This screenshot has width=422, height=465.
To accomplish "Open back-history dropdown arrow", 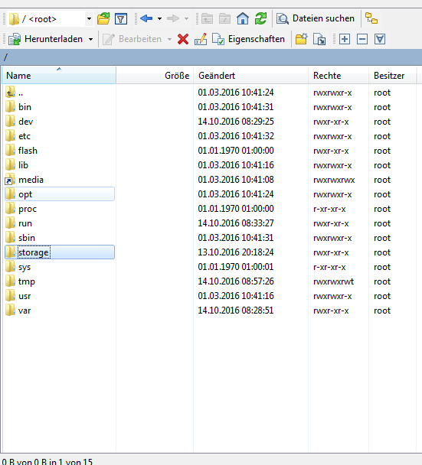I will pyautogui.click(x=159, y=18).
